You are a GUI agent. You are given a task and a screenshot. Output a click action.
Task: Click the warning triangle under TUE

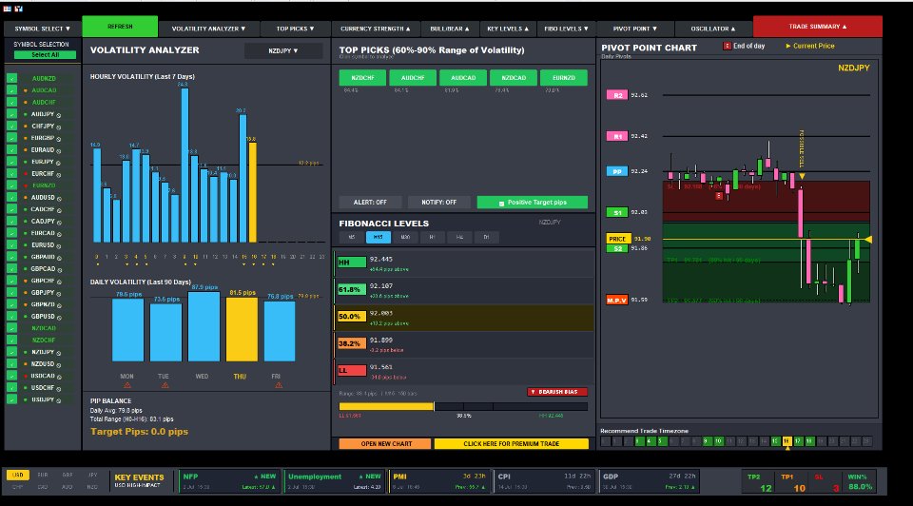165,385
